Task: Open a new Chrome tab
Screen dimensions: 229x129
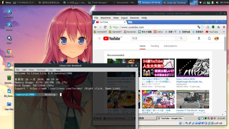Action: [x=130, y=22]
